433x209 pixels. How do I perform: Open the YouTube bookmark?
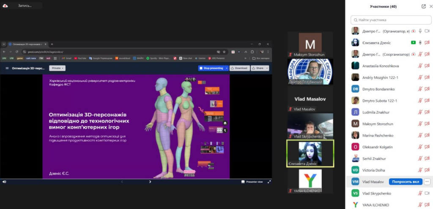click(x=80, y=58)
